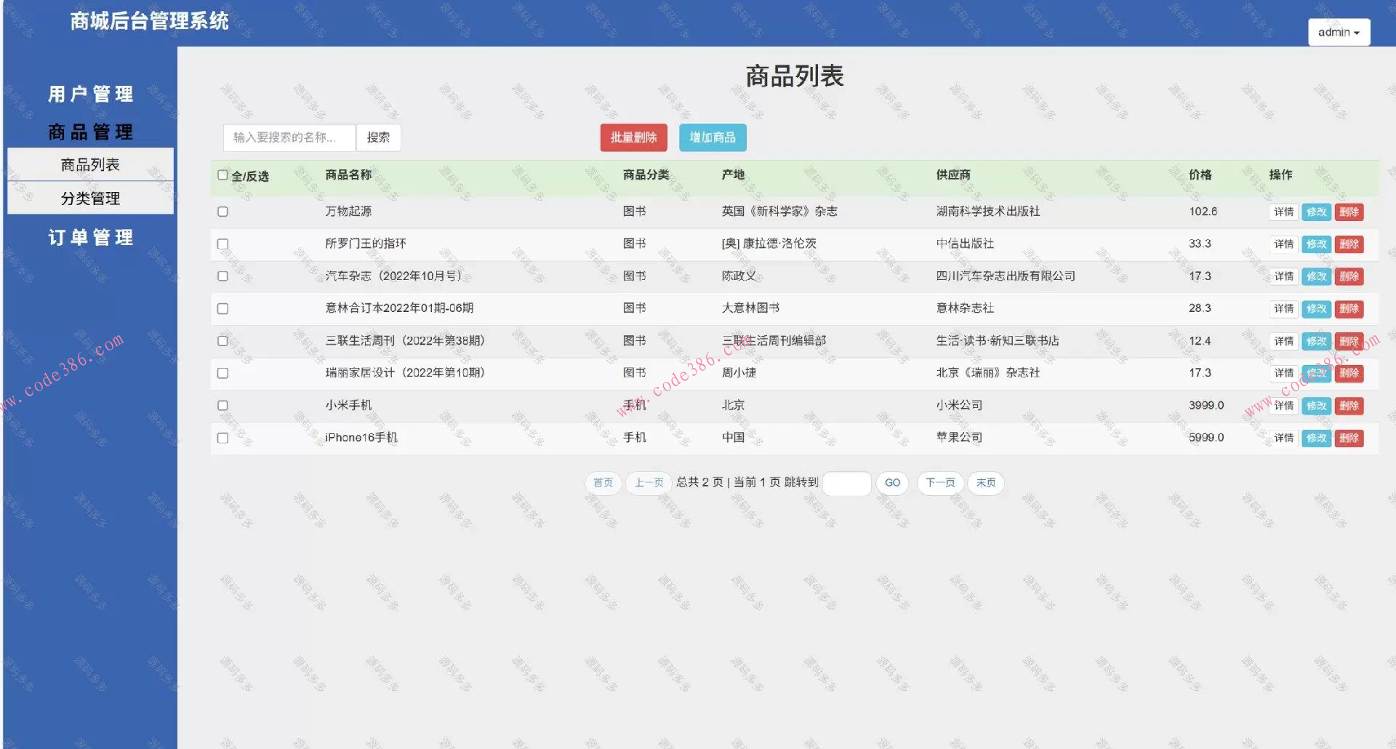Check the checkbox for iPhone16手机
Image resolution: width=1396 pixels, height=749 pixels.
[x=222, y=438]
